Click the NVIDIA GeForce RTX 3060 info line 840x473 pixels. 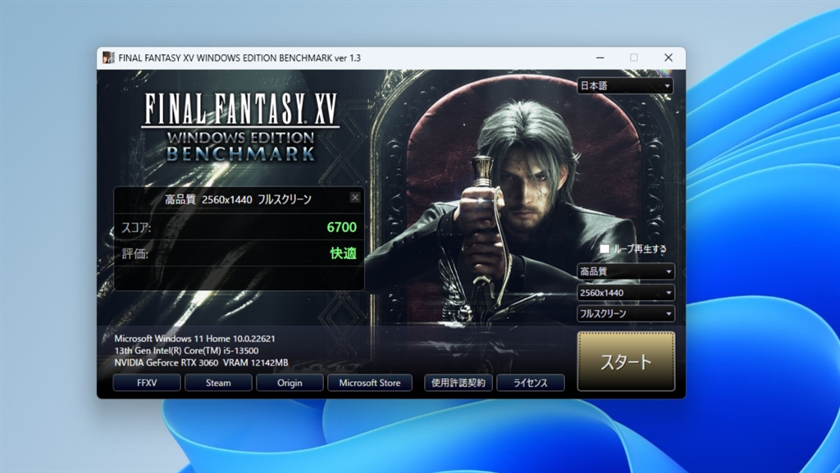point(201,362)
